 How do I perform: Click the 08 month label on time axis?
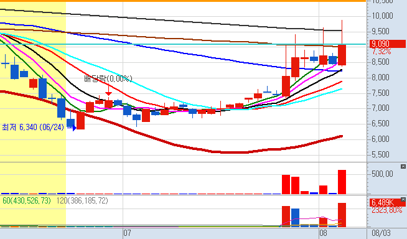pyautogui.click(x=323, y=233)
